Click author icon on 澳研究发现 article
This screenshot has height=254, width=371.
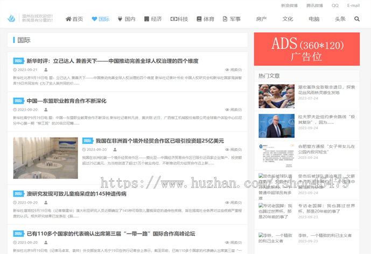(x=46, y=202)
